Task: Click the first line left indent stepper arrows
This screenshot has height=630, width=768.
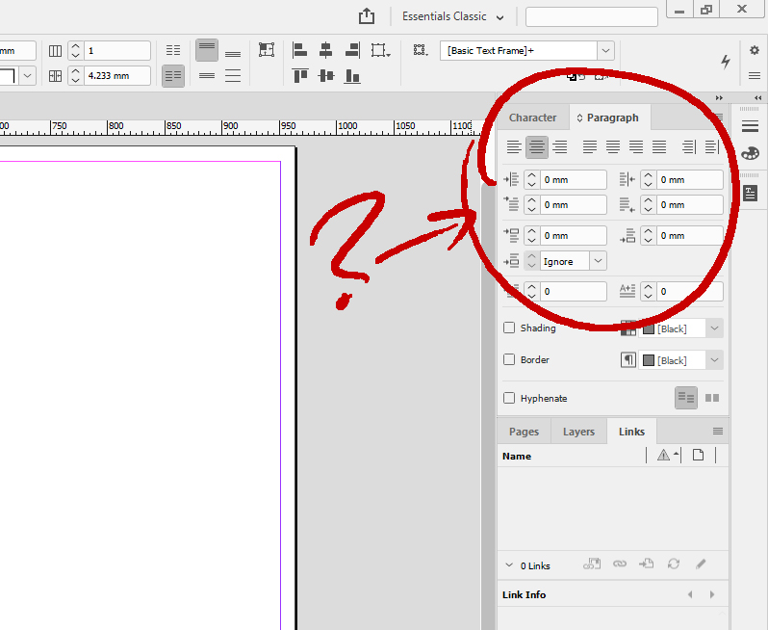Action: (x=532, y=204)
